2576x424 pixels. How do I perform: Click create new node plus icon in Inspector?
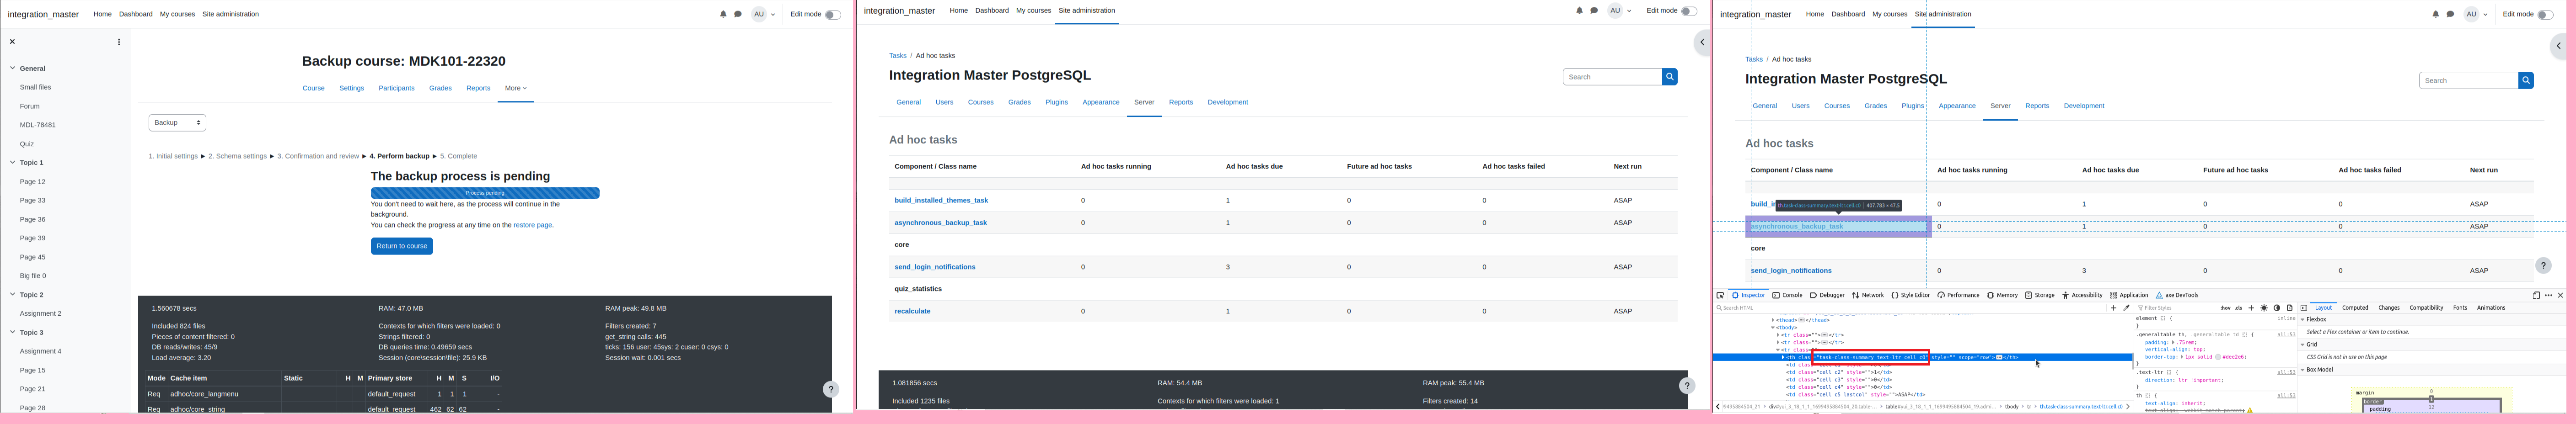[x=2114, y=308]
